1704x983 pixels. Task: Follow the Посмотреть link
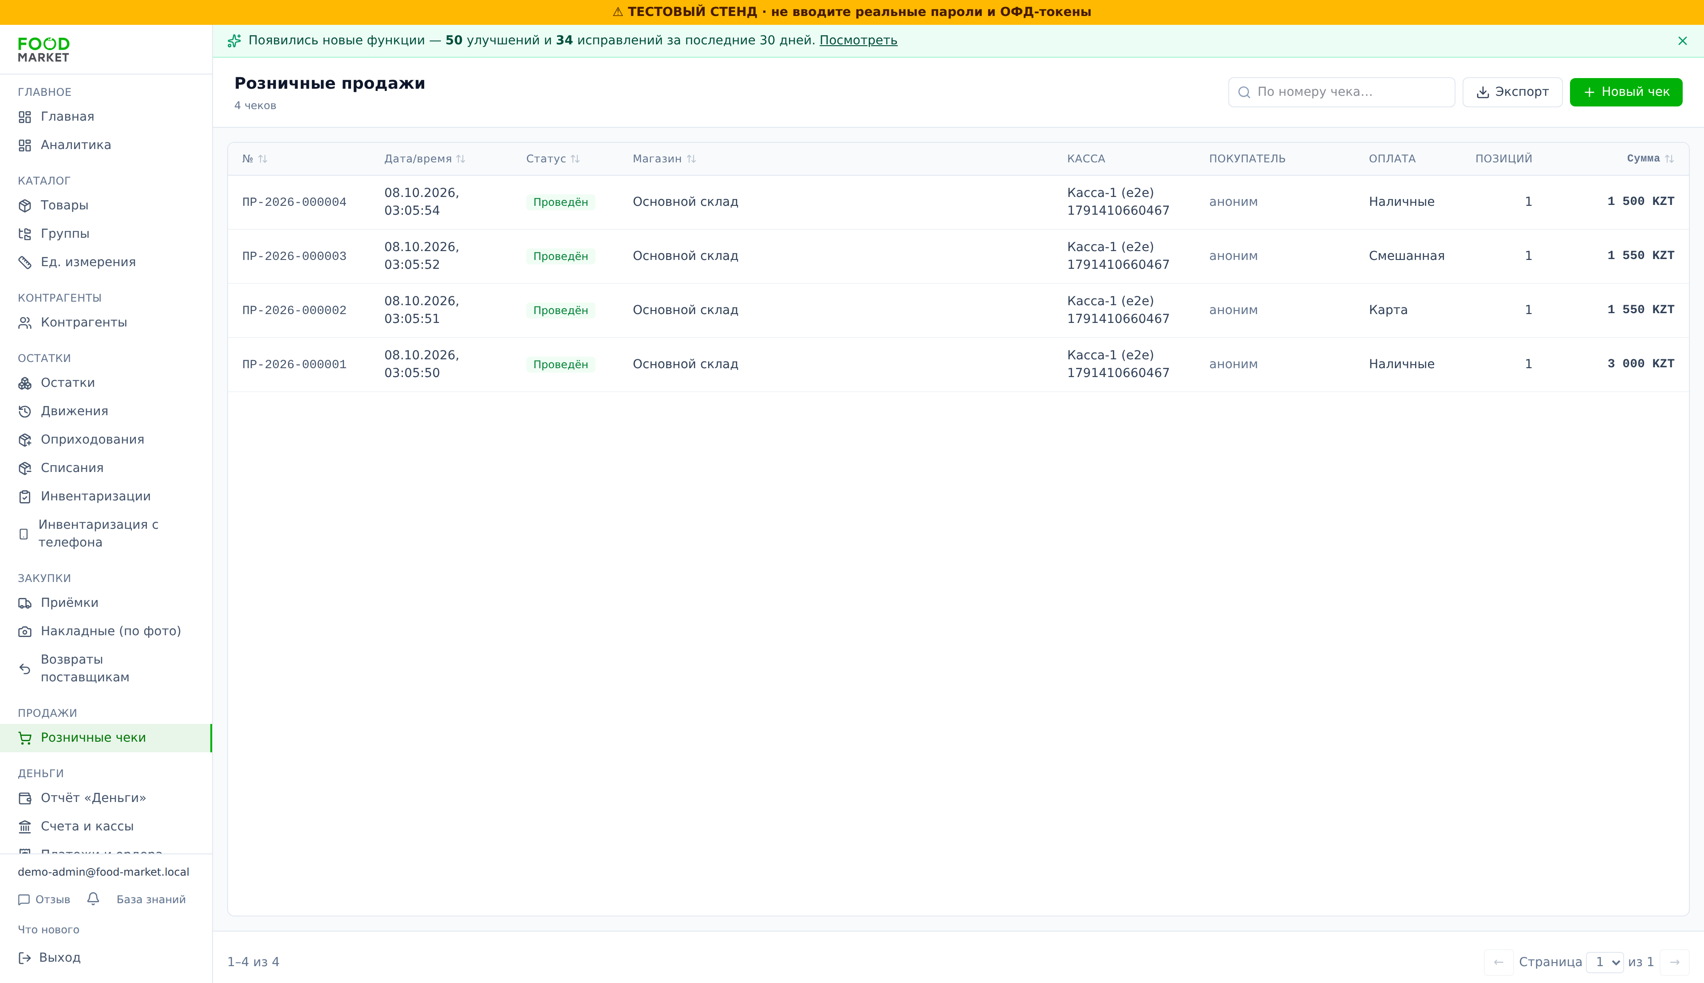858,40
